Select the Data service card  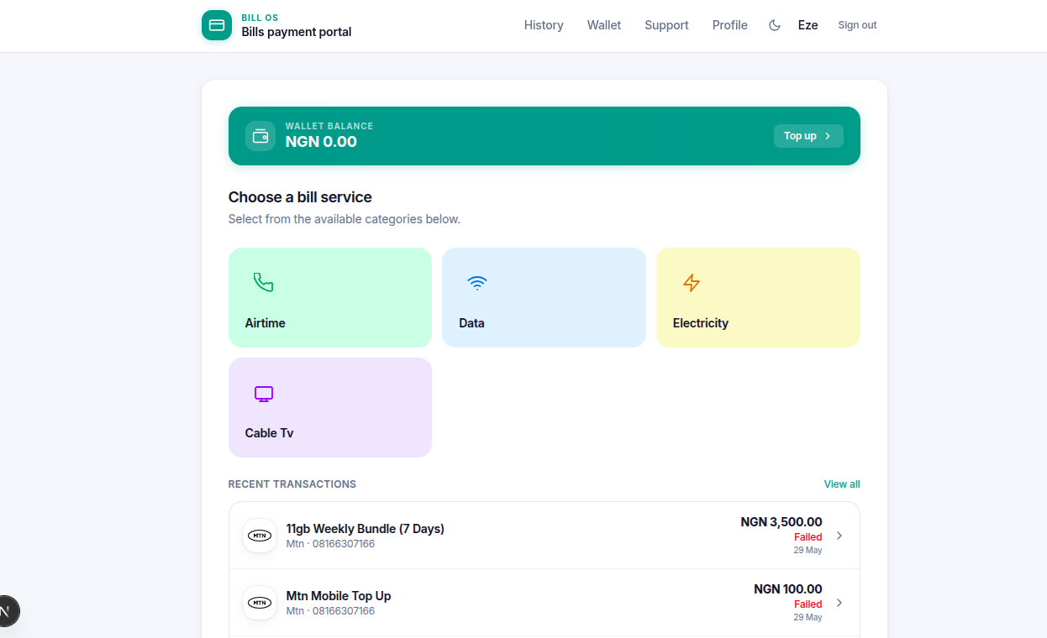[544, 297]
